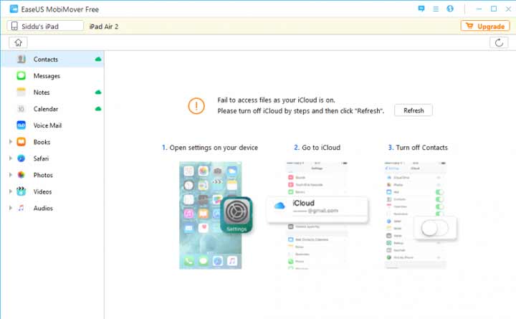Click the Audios music note icon
The width and height of the screenshot is (516, 319).
tap(21, 208)
